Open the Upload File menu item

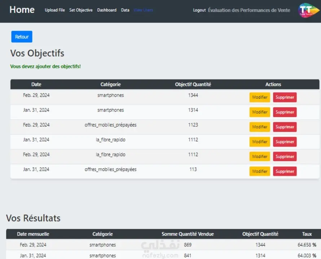coord(55,10)
